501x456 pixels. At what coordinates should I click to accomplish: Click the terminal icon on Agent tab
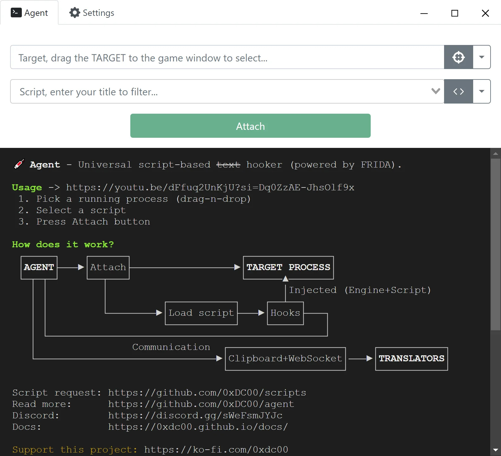16,13
